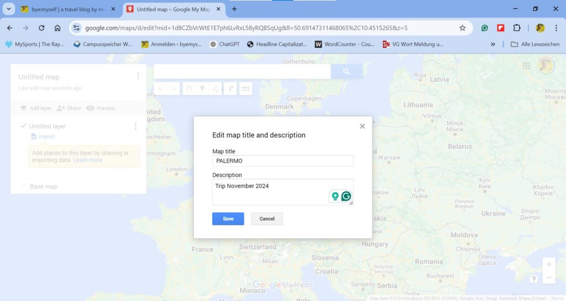This screenshot has width=566, height=301.
Task: Open the tab search dropdown arrow
Action: pos(9,9)
